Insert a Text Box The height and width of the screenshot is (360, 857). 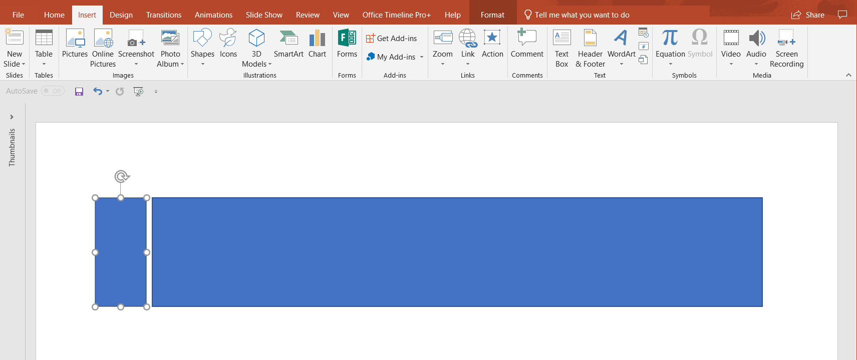tap(561, 48)
